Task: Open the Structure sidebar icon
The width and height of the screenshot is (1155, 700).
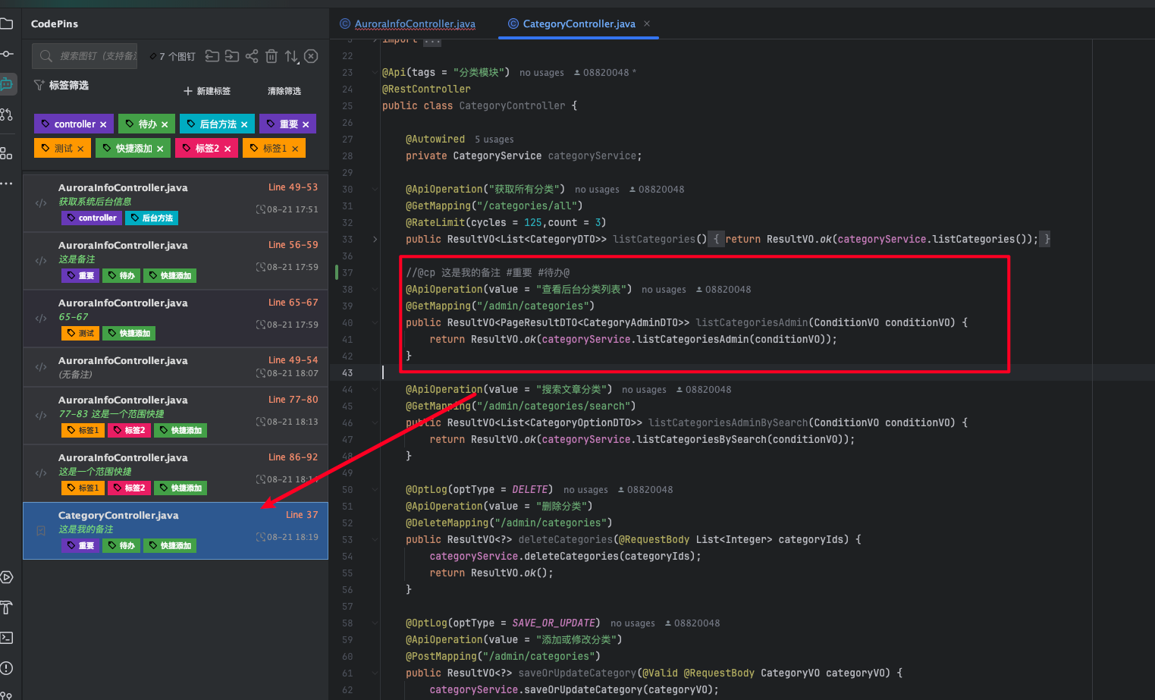Action: (6, 152)
